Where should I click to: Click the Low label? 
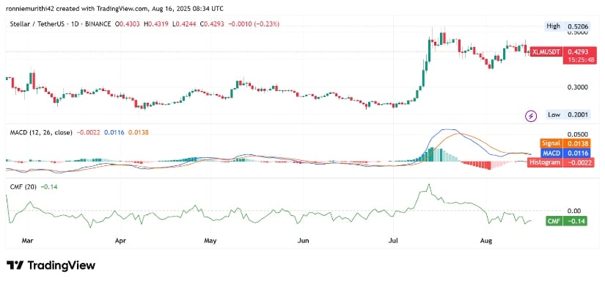(x=554, y=115)
